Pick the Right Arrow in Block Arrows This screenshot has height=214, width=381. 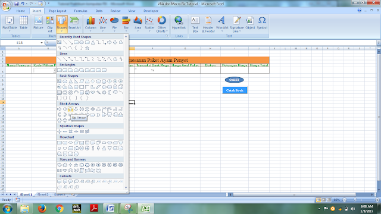60,109
